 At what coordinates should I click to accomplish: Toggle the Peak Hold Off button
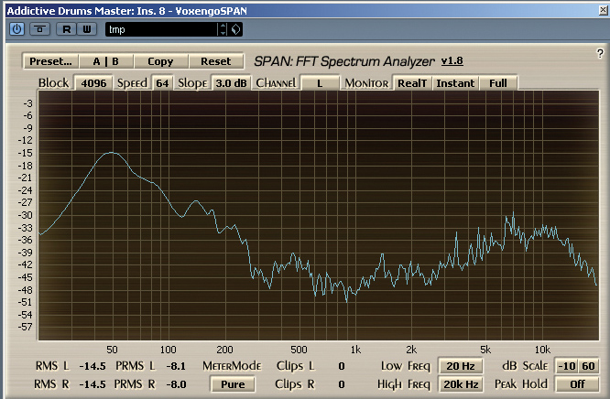577,384
